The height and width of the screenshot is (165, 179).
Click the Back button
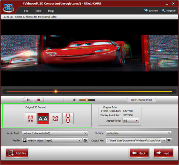click(x=139, y=153)
